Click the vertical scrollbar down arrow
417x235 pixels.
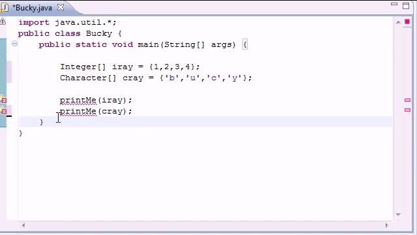[398, 215]
